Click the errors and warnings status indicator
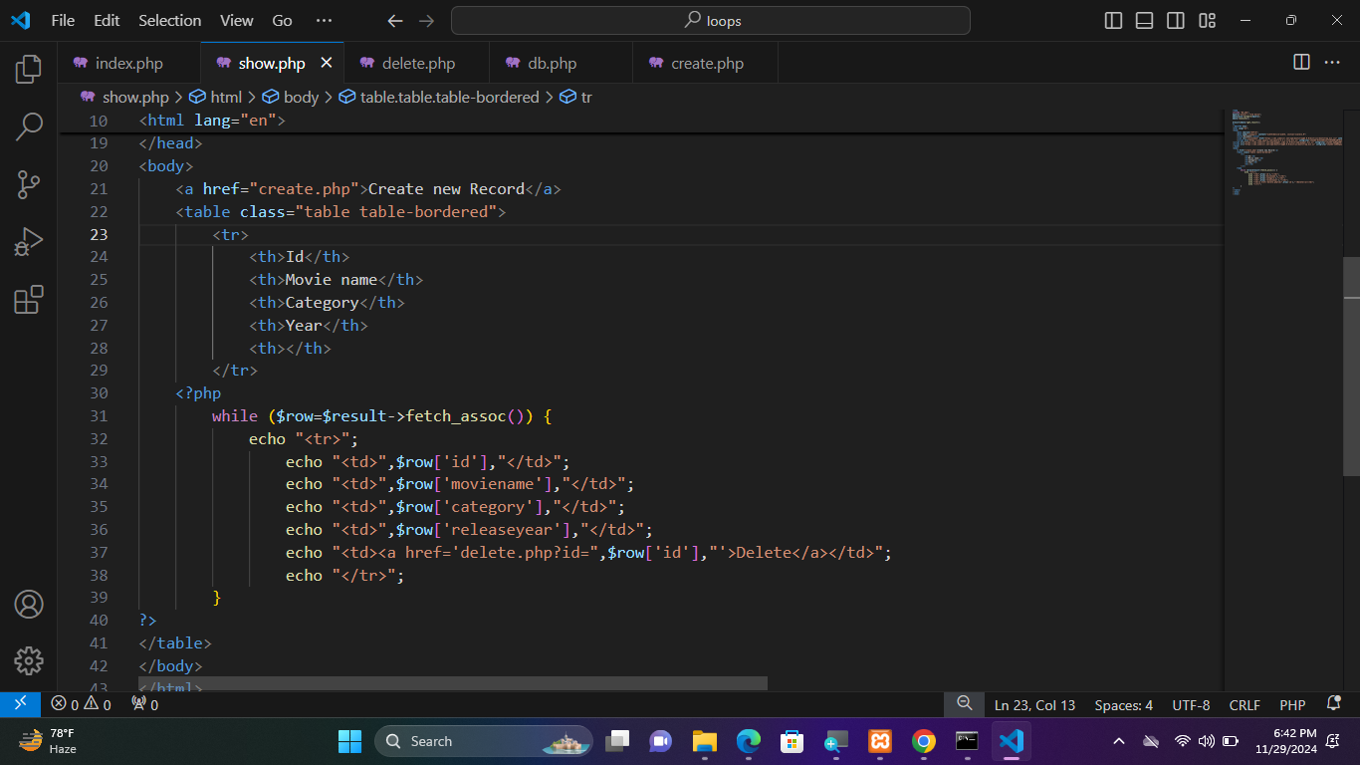 point(82,705)
